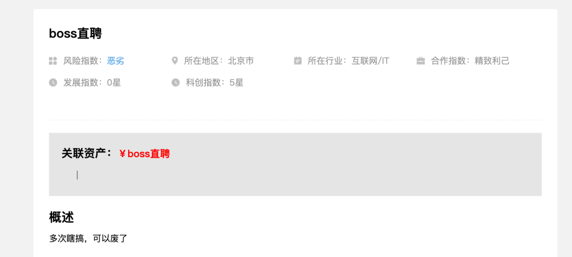Click the industry calendar icon

(298, 60)
